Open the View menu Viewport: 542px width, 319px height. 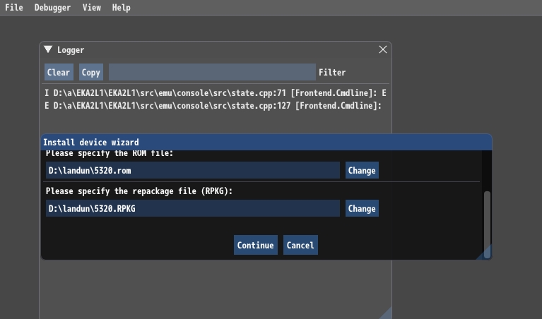tap(92, 7)
